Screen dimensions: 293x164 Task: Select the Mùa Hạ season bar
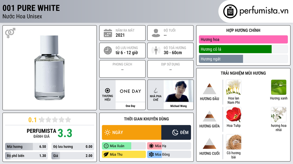(x=169, y=146)
